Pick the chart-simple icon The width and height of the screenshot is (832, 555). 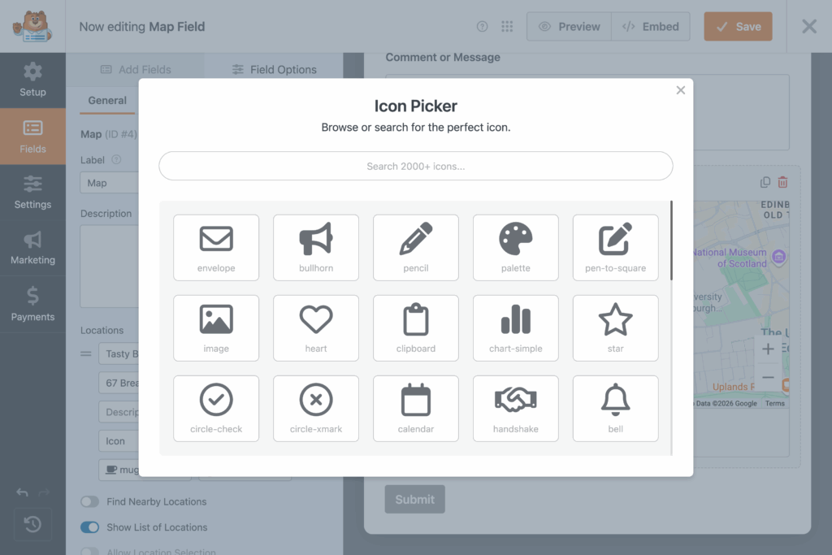516,327
